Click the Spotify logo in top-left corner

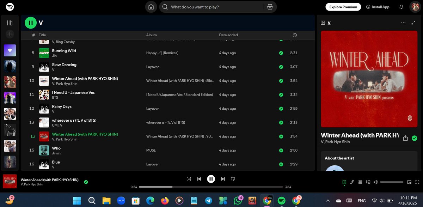point(10,7)
